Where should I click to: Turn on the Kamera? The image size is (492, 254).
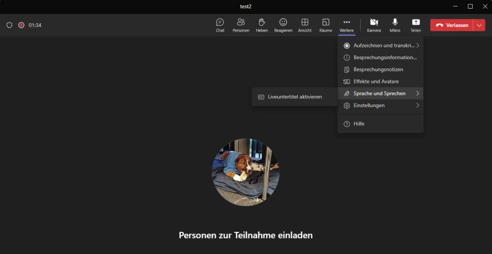[374, 25]
